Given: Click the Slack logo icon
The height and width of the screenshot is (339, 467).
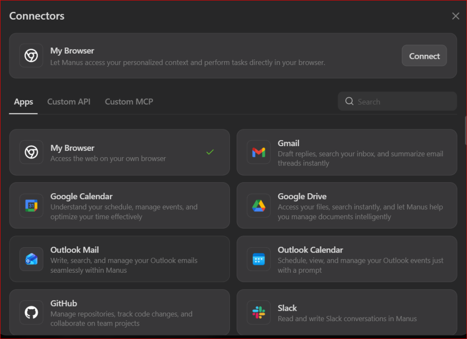Looking at the screenshot, I should (x=259, y=313).
